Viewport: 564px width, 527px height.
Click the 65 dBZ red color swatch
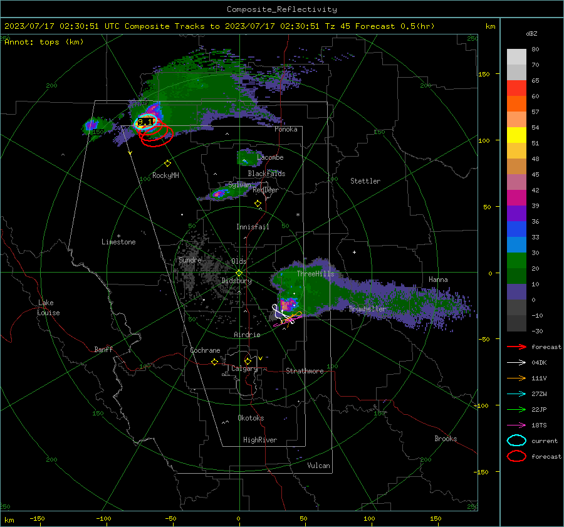tap(516, 88)
